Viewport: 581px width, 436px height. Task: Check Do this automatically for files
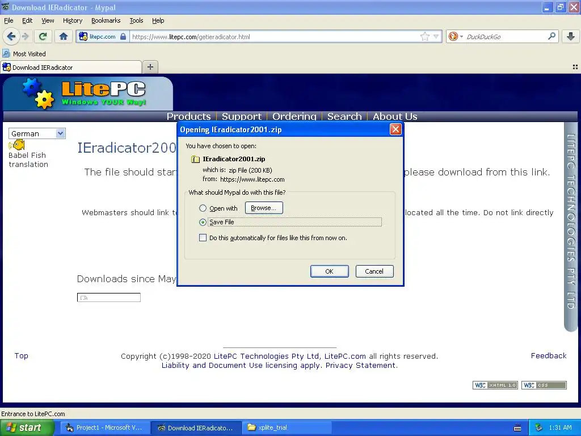click(203, 238)
